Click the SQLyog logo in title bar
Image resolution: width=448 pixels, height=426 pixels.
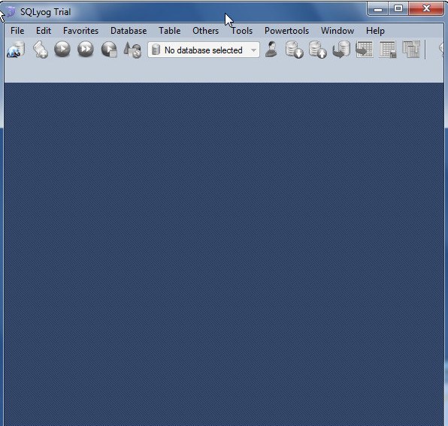[11, 12]
